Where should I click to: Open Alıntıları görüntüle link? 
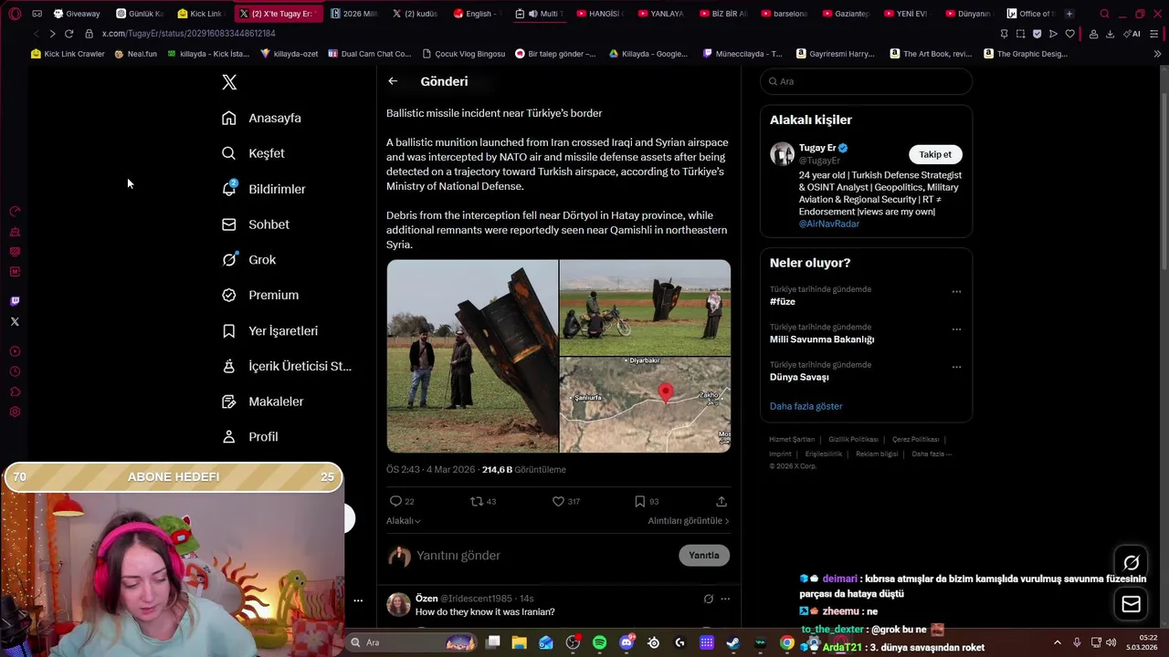(689, 521)
